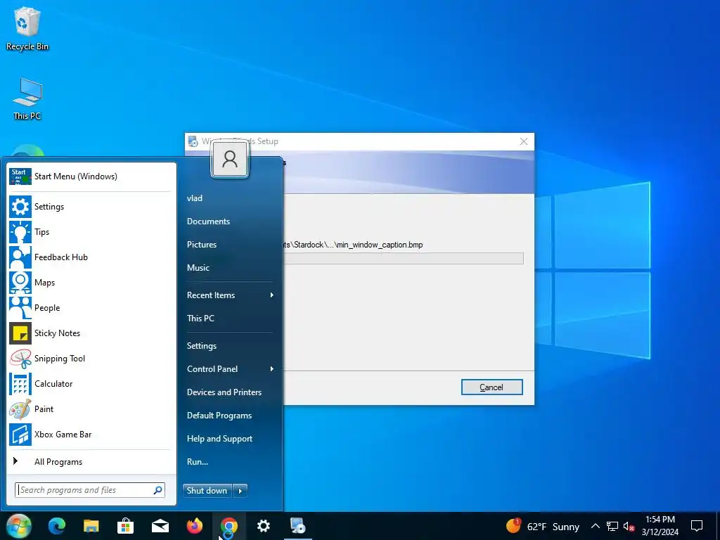Click the search magnifier icon
720x540 pixels.
pyautogui.click(x=157, y=490)
